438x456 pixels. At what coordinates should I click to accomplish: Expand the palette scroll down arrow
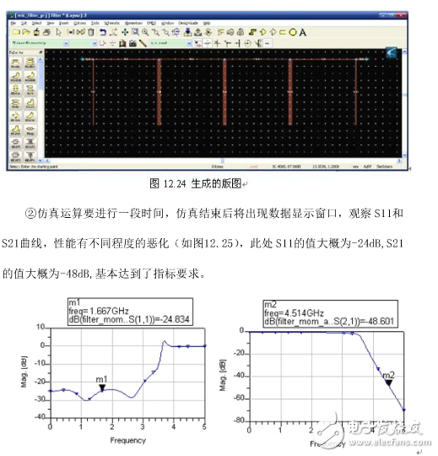pos(41,160)
